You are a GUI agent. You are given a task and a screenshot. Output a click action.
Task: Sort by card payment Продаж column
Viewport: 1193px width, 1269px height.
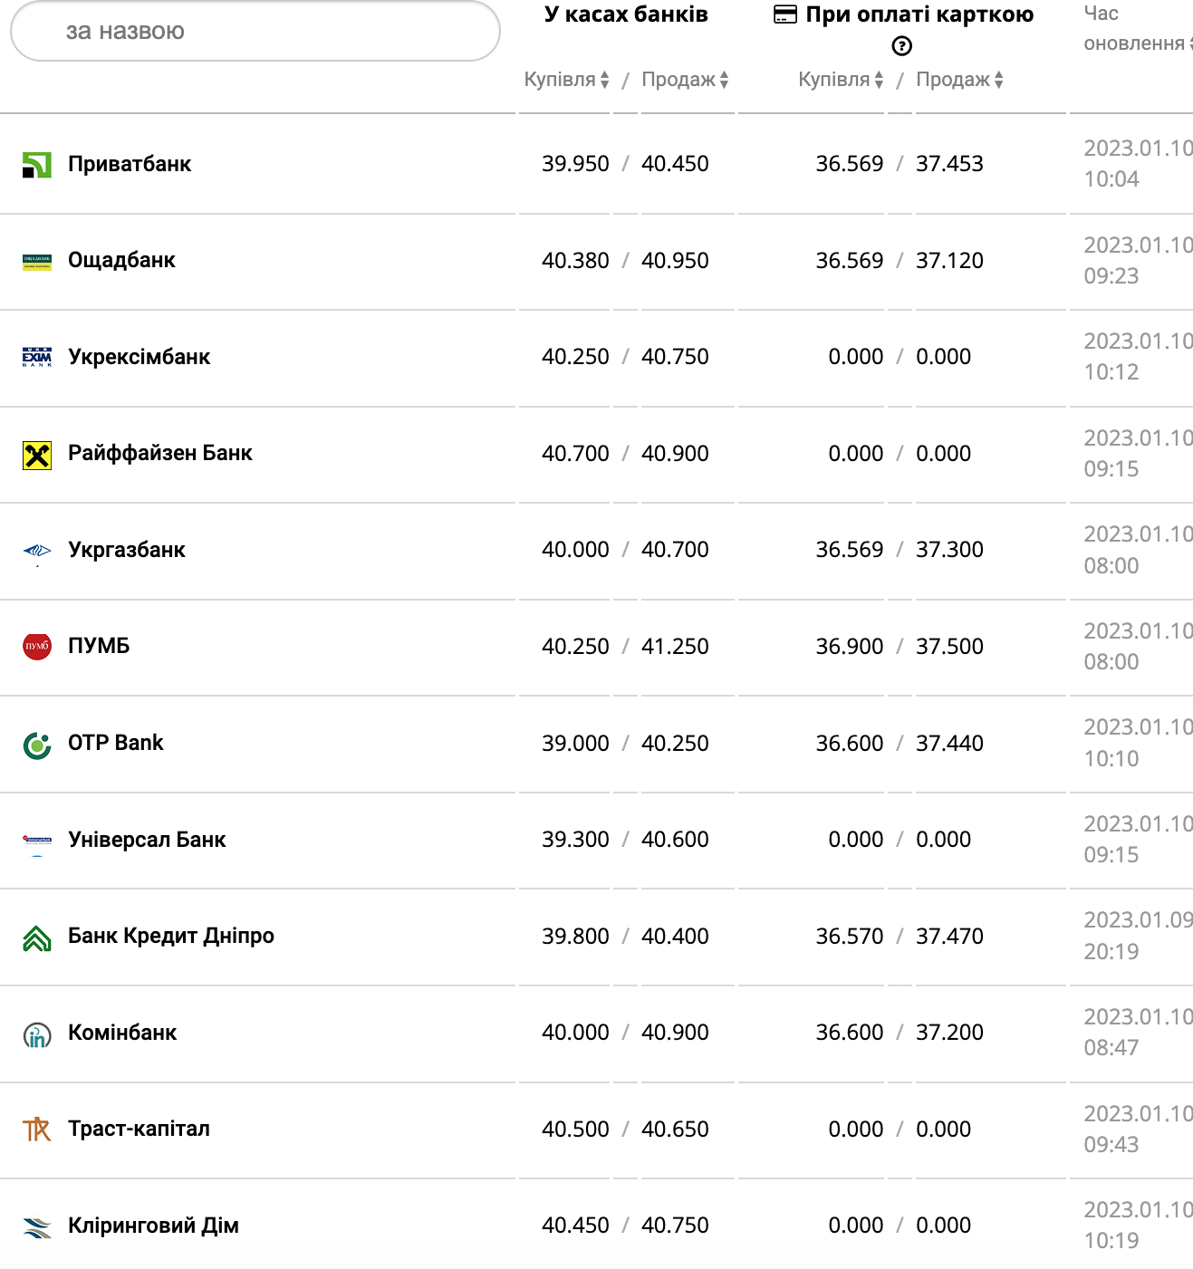(959, 80)
